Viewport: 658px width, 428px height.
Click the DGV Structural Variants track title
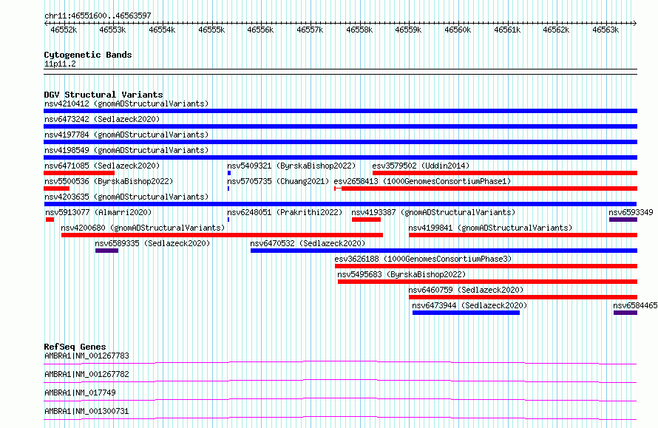[x=104, y=95]
